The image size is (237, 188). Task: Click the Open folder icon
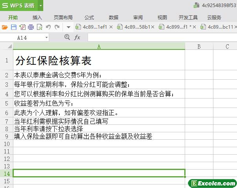[5, 27]
